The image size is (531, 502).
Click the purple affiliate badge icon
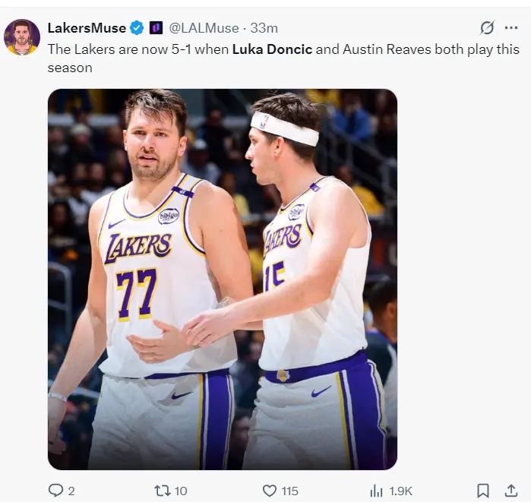tap(156, 28)
